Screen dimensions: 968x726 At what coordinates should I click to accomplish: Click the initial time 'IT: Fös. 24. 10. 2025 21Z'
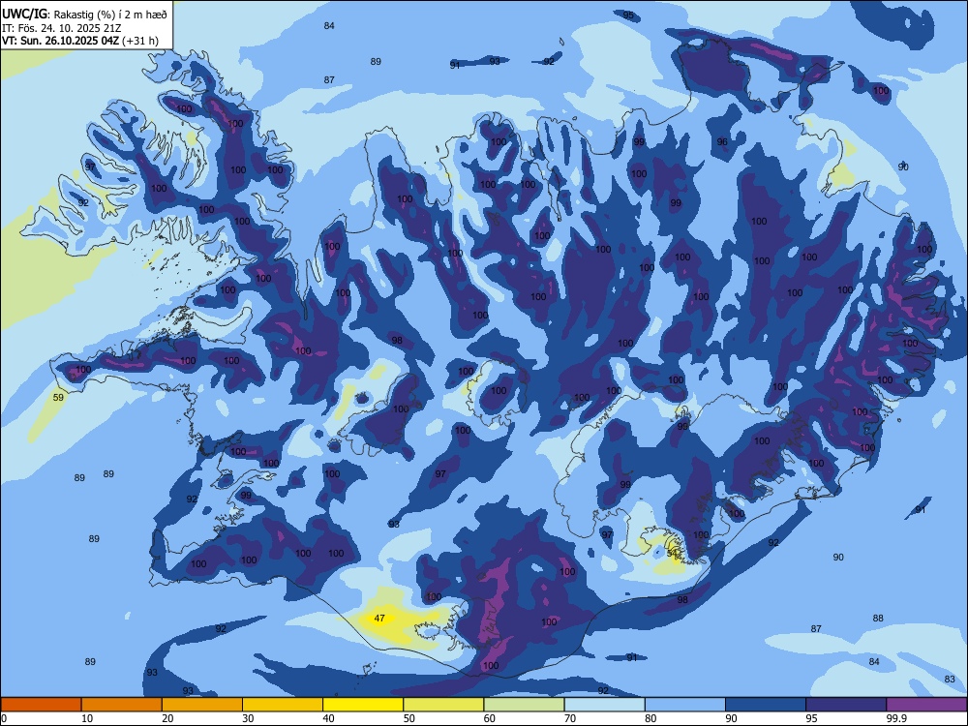[61, 28]
